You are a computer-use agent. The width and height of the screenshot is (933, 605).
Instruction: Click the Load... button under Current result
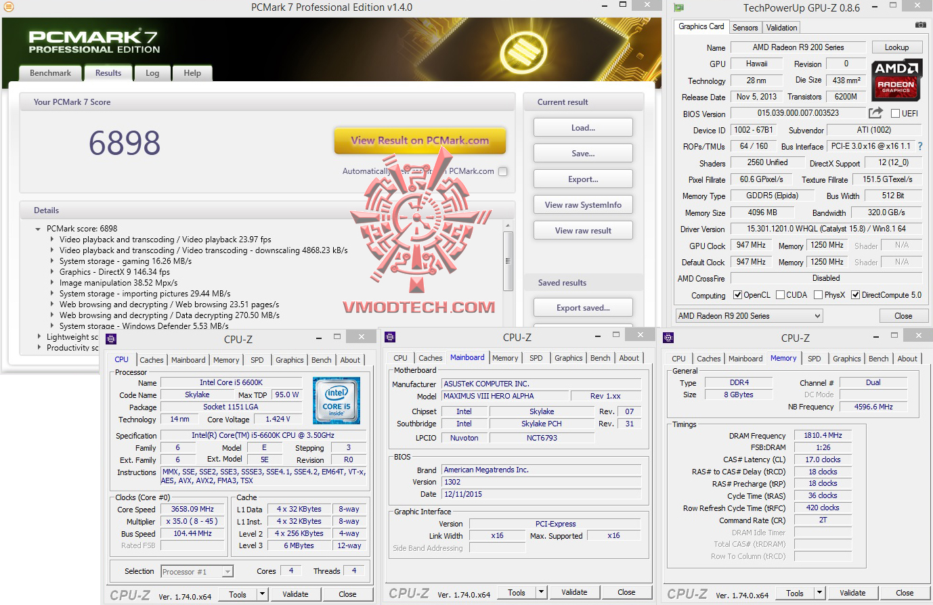[583, 128]
